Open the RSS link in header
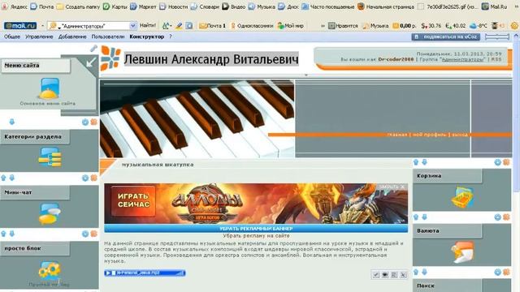 [496, 59]
